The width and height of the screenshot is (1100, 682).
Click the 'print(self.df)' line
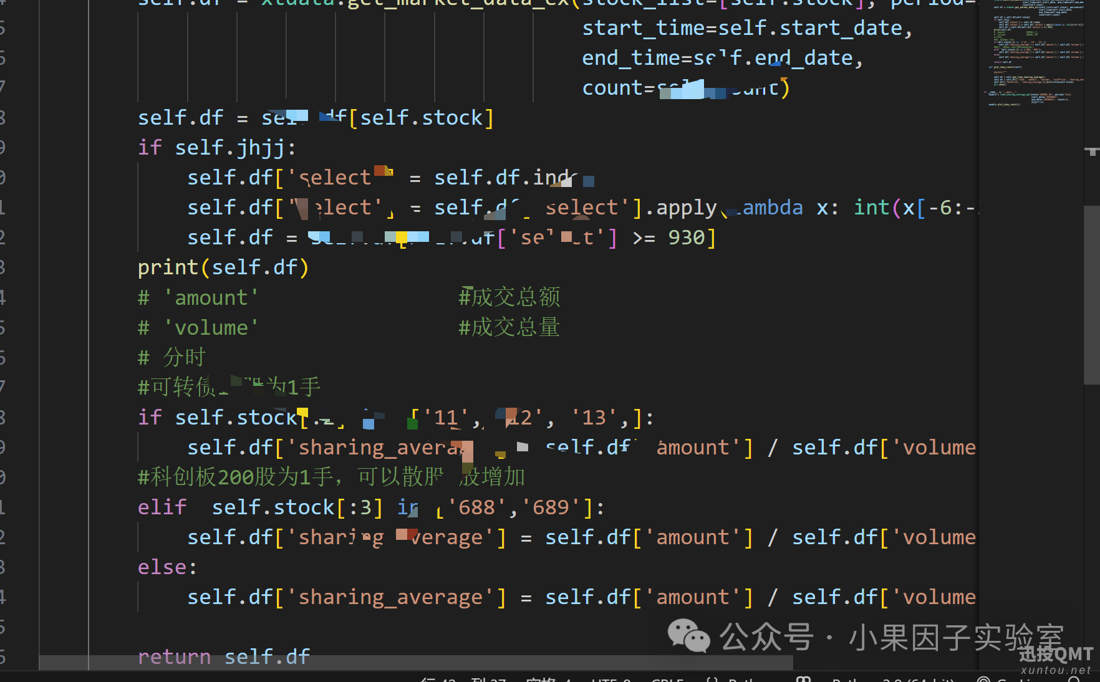(x=223, y=267)
